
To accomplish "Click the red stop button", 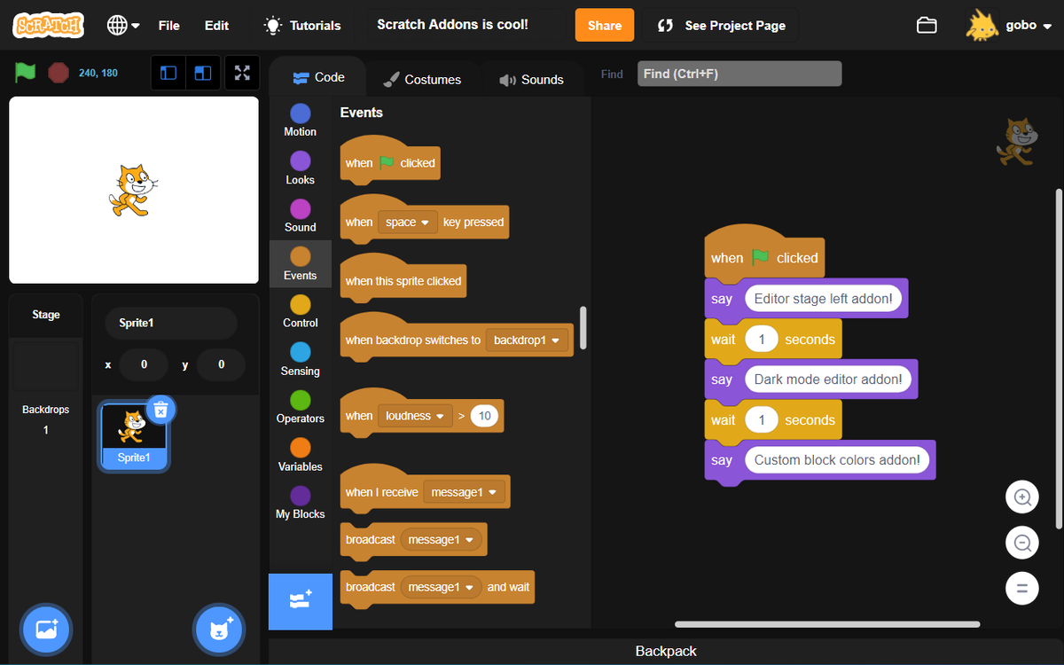I will [59, 73].
